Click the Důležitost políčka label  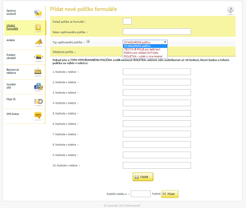63,52
